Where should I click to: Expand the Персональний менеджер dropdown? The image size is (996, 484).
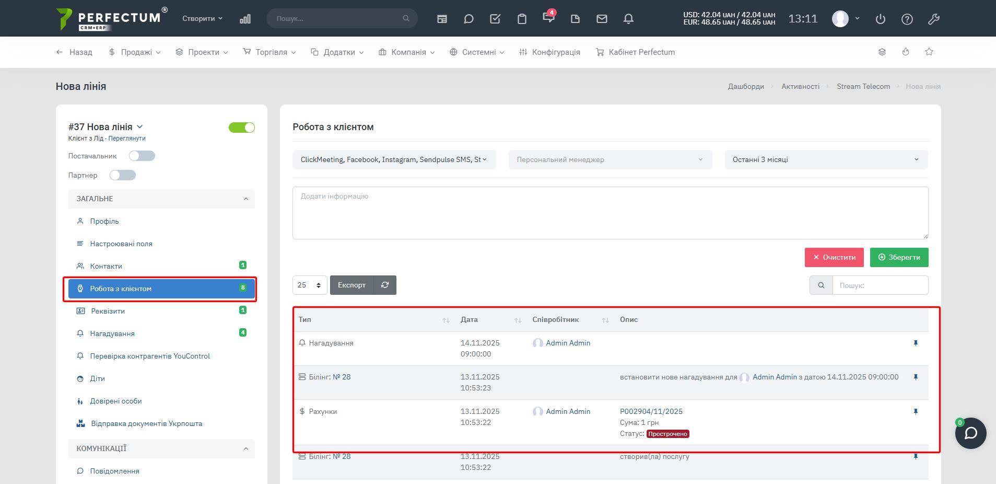[610, 159]
